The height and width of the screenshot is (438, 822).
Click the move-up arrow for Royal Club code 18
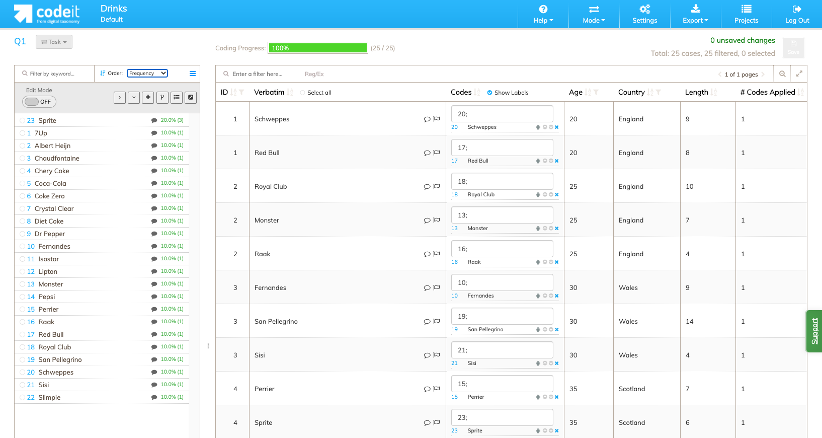(x=545, y=195)
